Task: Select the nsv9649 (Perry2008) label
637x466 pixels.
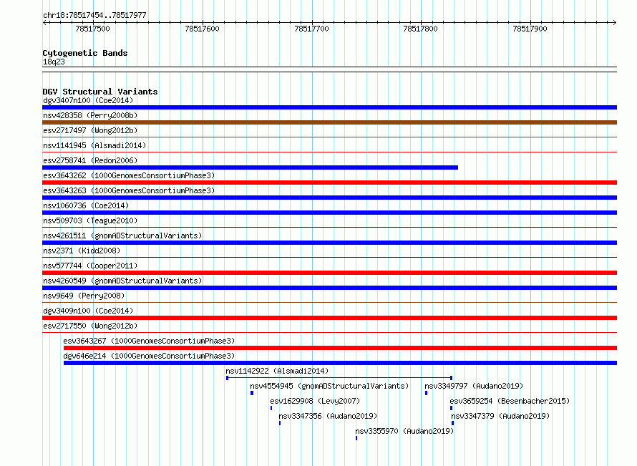Action: [84, 296]
